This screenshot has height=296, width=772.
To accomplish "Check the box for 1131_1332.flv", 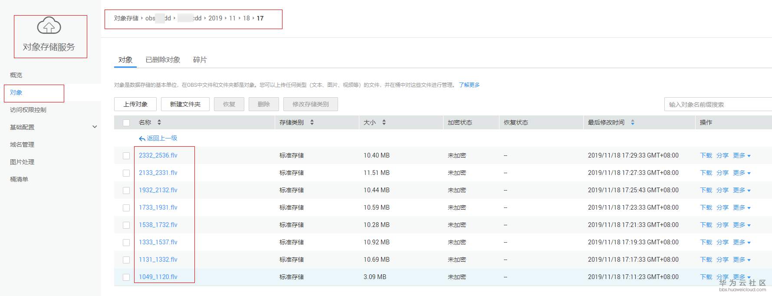I will [x=126, y=260].
